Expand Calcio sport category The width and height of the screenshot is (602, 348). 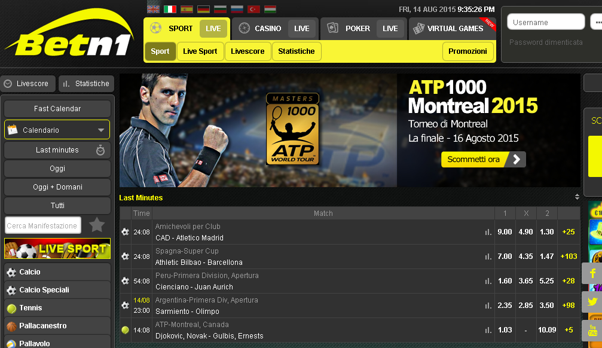pos(57,272)
